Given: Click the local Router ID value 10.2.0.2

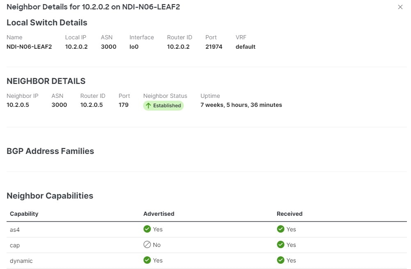Looking at the screenshot, I should (x=178, y=47).
